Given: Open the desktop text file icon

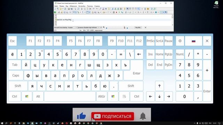Looking at the screenshot, I should coord(216,4).
